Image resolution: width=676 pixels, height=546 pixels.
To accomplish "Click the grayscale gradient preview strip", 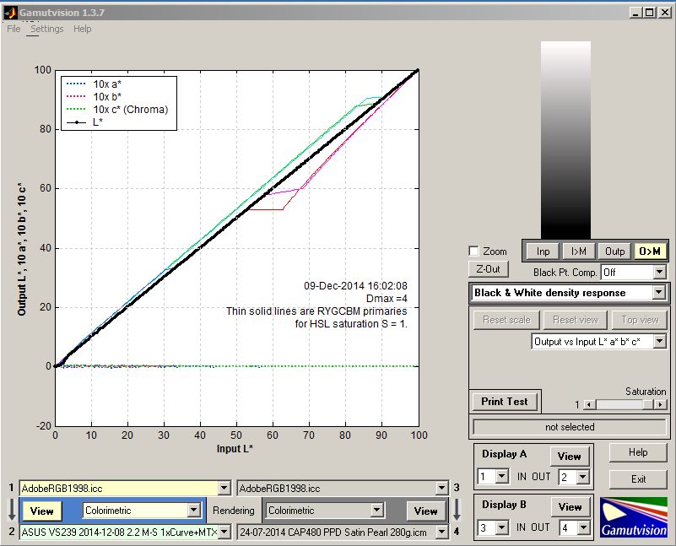I will [x=566, y=139].
